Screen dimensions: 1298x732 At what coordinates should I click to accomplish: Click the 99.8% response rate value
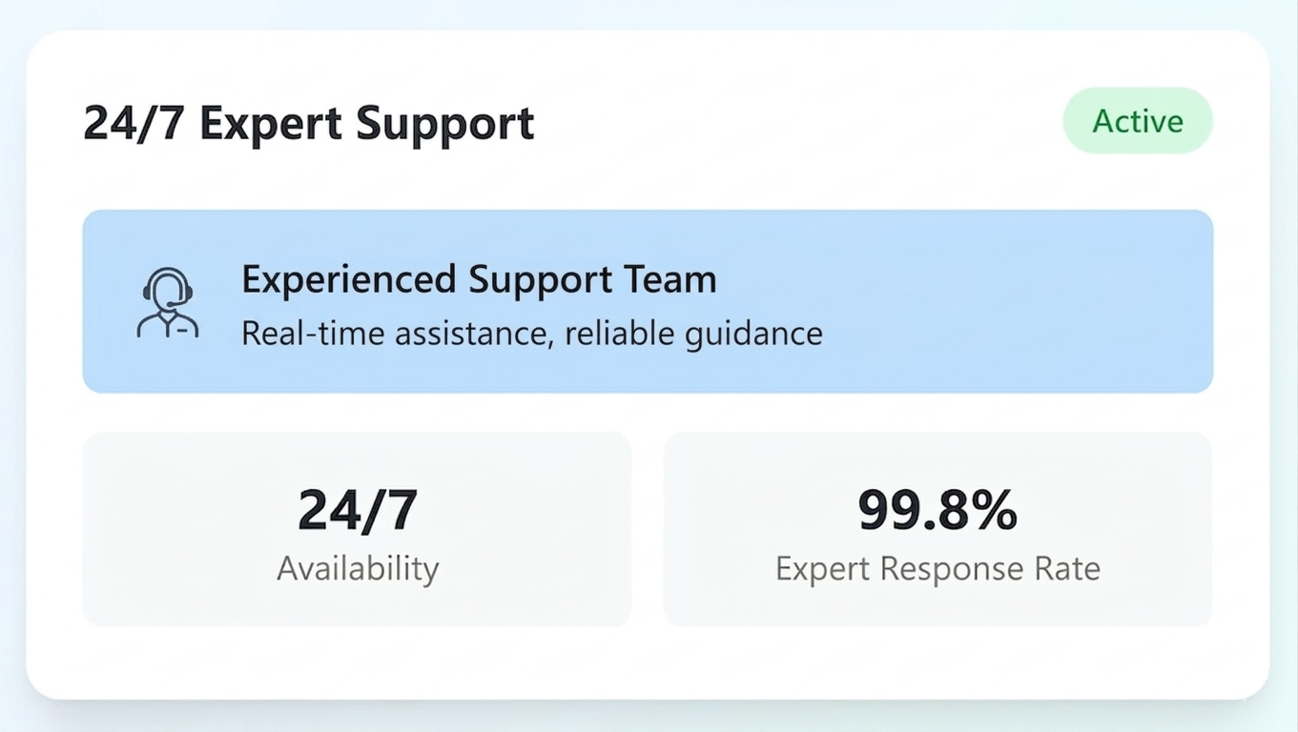(x=937, y=510)
